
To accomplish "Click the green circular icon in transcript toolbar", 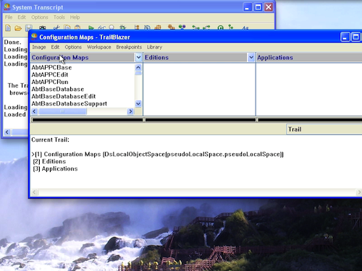I will pyautogui.click(x=220, y=27).
